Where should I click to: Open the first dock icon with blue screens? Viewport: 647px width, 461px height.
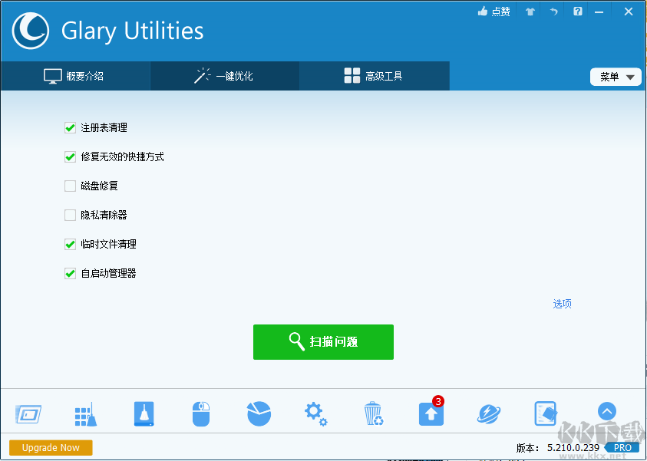[x=28, y=413]
